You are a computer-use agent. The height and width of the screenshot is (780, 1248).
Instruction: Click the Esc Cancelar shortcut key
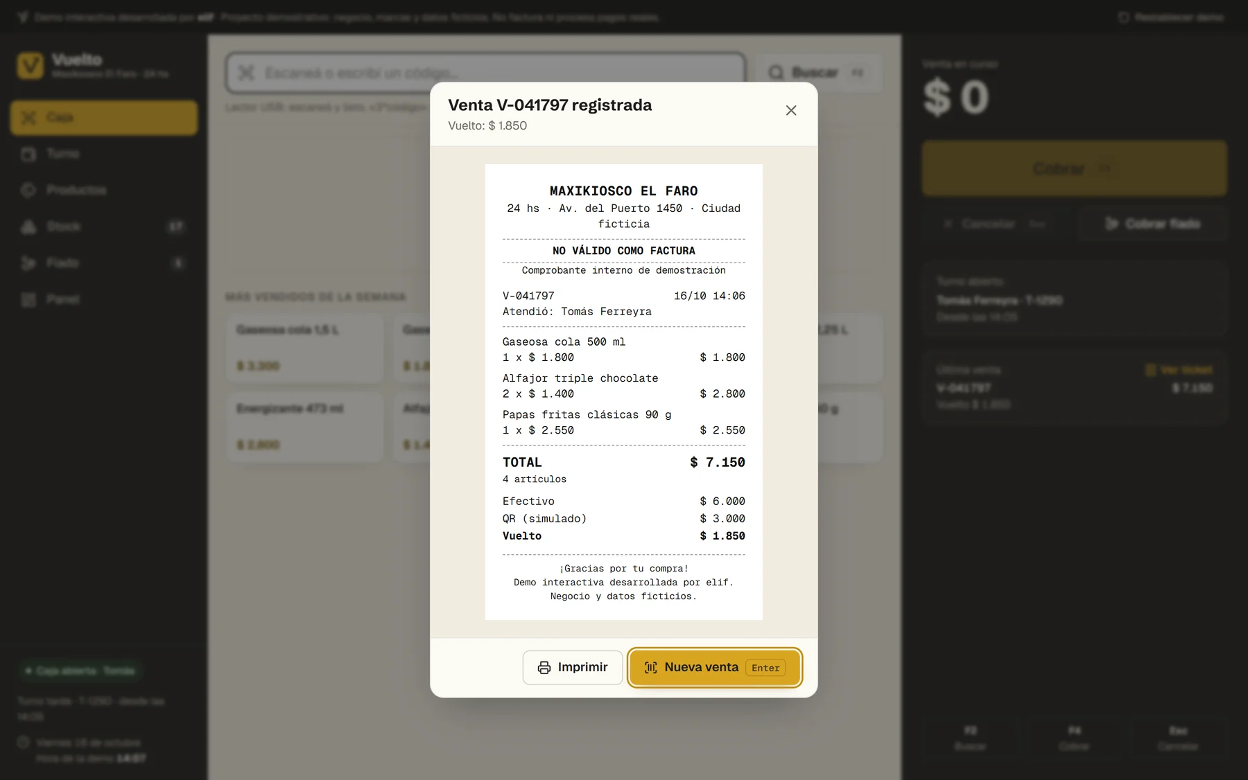click(x=1178, y=738)
